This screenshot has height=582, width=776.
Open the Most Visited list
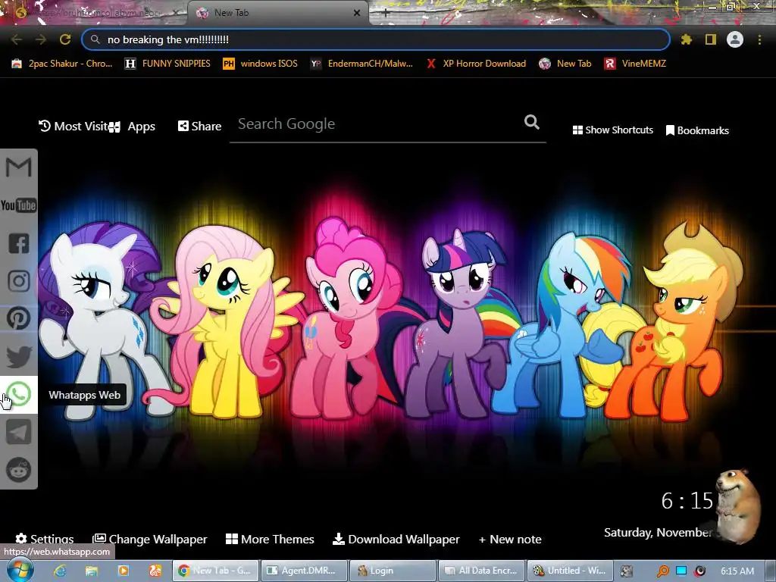[74, 127]
